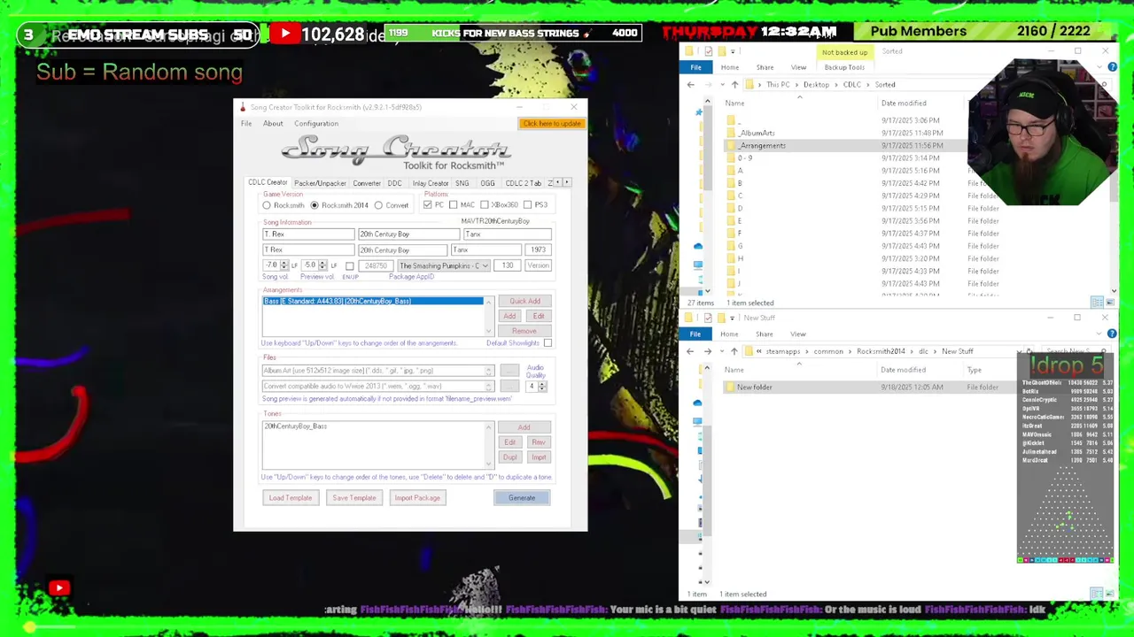Screen dimensions: 1134x637
Task: Open the Backup Tools ribbon tab
Action: [x=844, y=67]
